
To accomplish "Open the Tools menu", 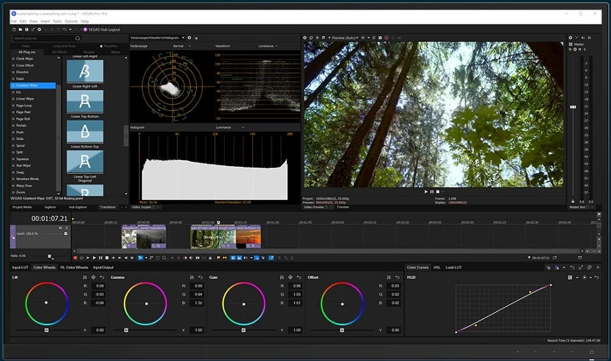I will tap(57, 21).
